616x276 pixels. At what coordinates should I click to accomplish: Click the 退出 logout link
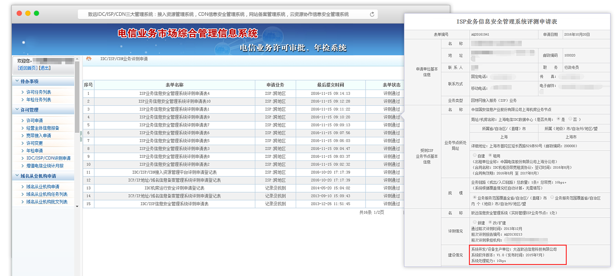pos(45,68)
